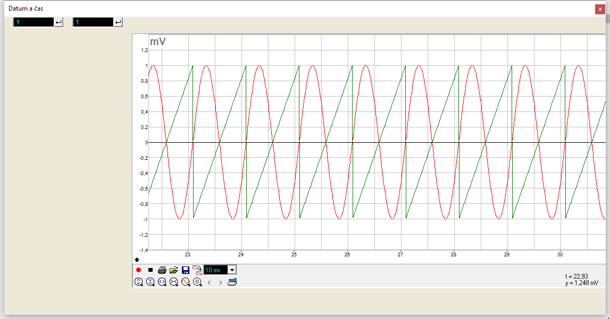The image size is (610, 319).
Task: Open the 10 ms time base dropdown
Action: pos(232,270)
